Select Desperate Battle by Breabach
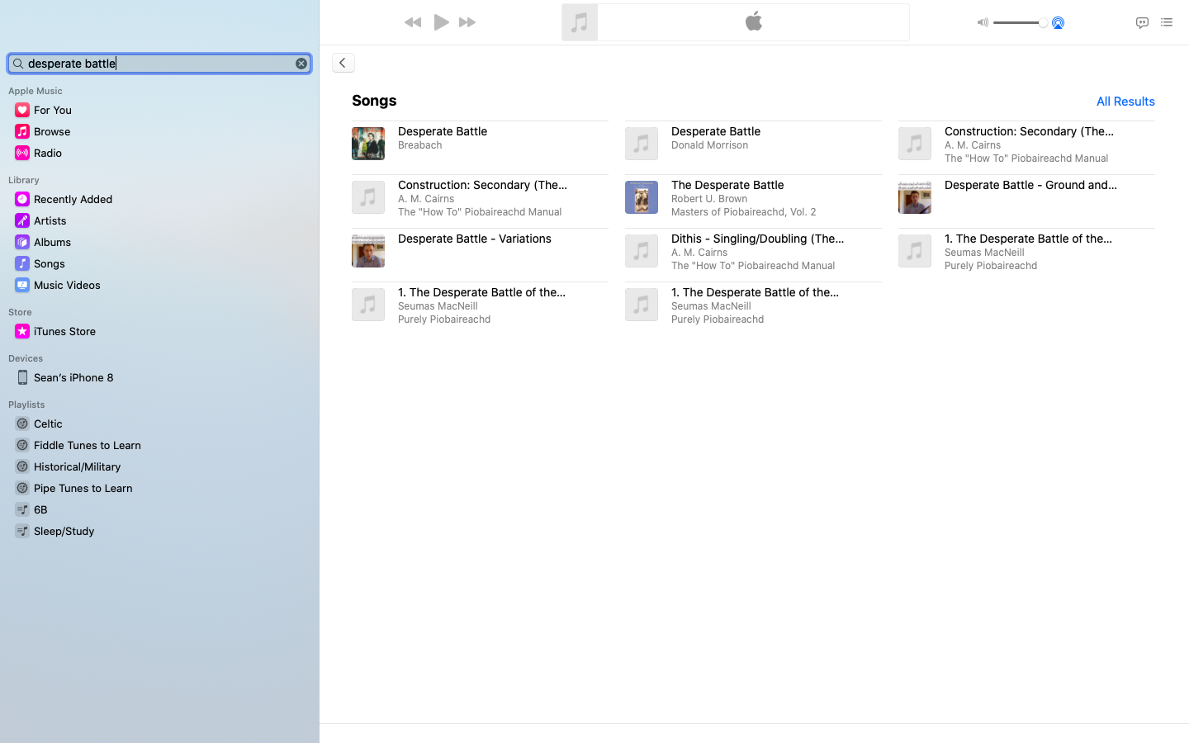This screenshot has height=743, width=1189. tap(480, 144)
